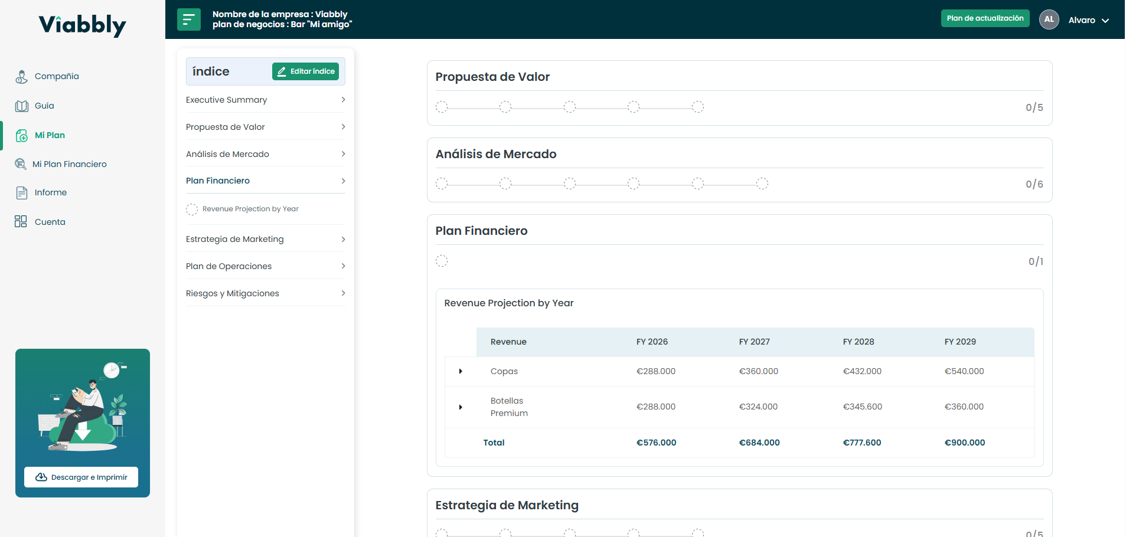Select last step circle in Análisis de Mercado
Screen dimensions: 1126x537
762,184
